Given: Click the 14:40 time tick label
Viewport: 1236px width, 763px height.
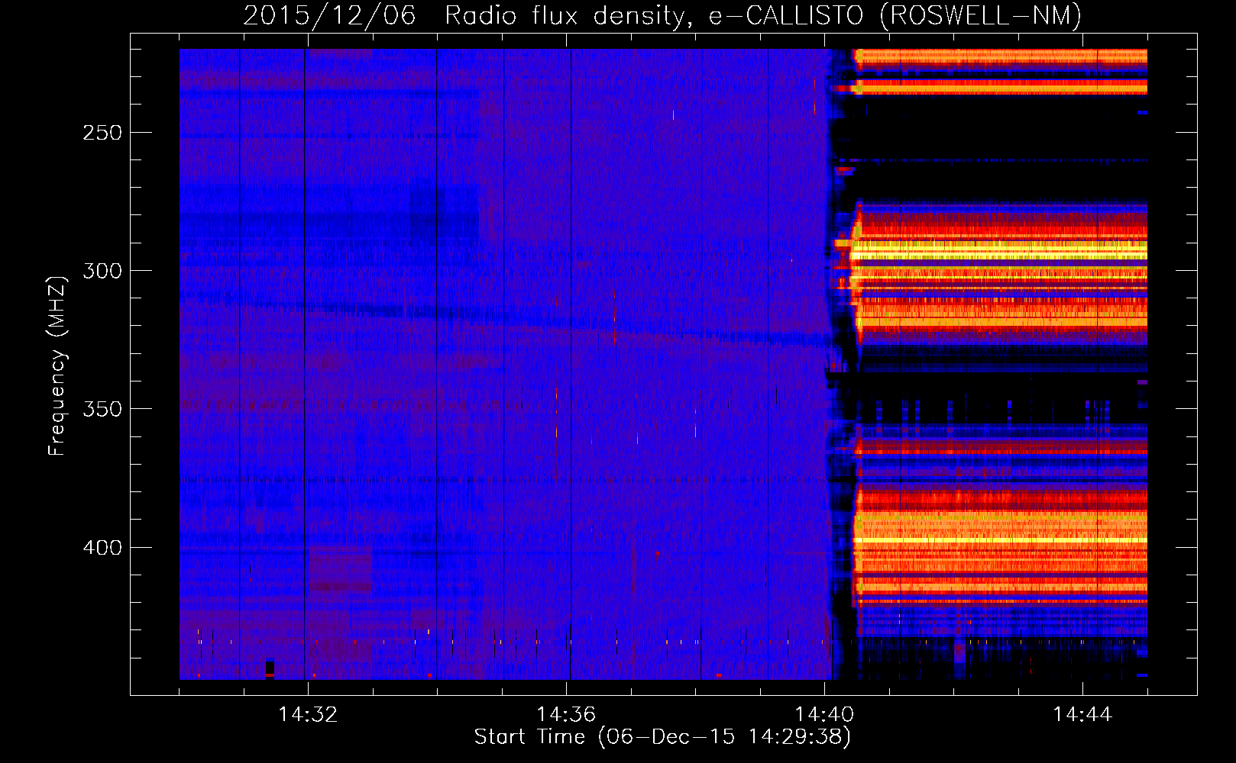Looking at the screenshot, I should click(824, 715).
